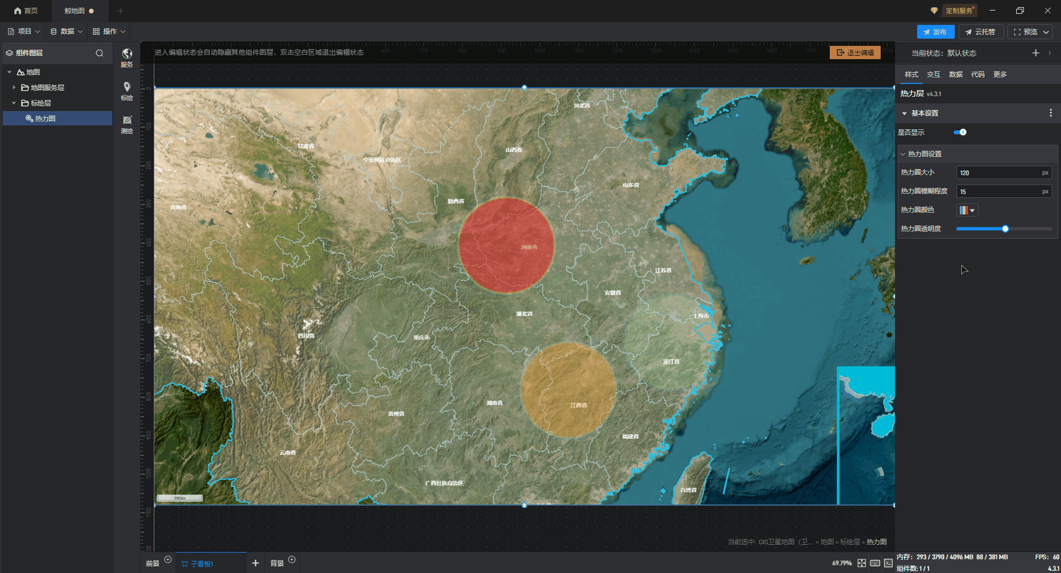Click the 背景 label

click(277, 564)
